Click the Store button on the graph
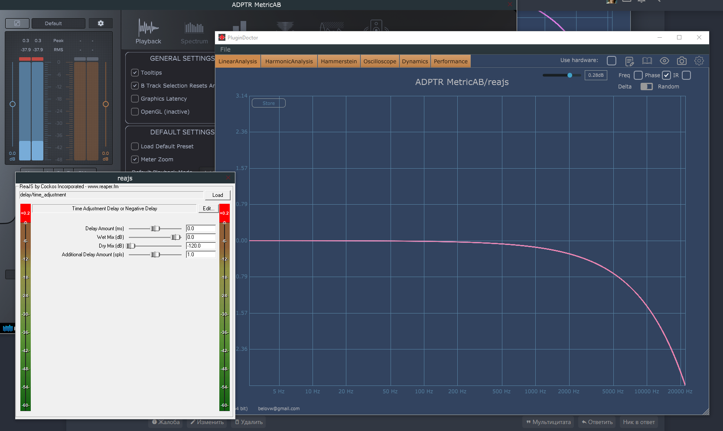Viewport: 723px width, 431px height. [268, 103]
